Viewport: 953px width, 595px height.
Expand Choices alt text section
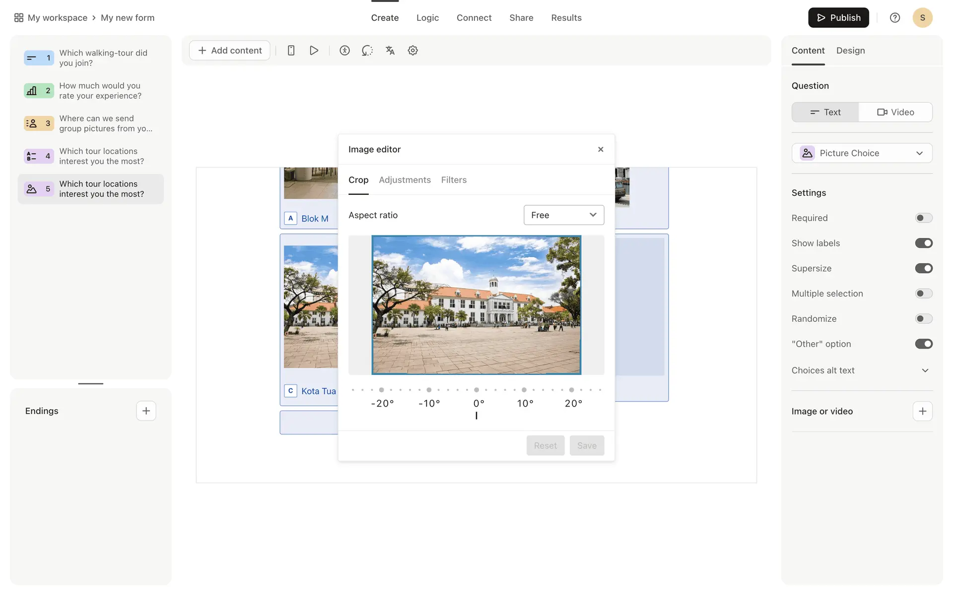pos(925,370)
